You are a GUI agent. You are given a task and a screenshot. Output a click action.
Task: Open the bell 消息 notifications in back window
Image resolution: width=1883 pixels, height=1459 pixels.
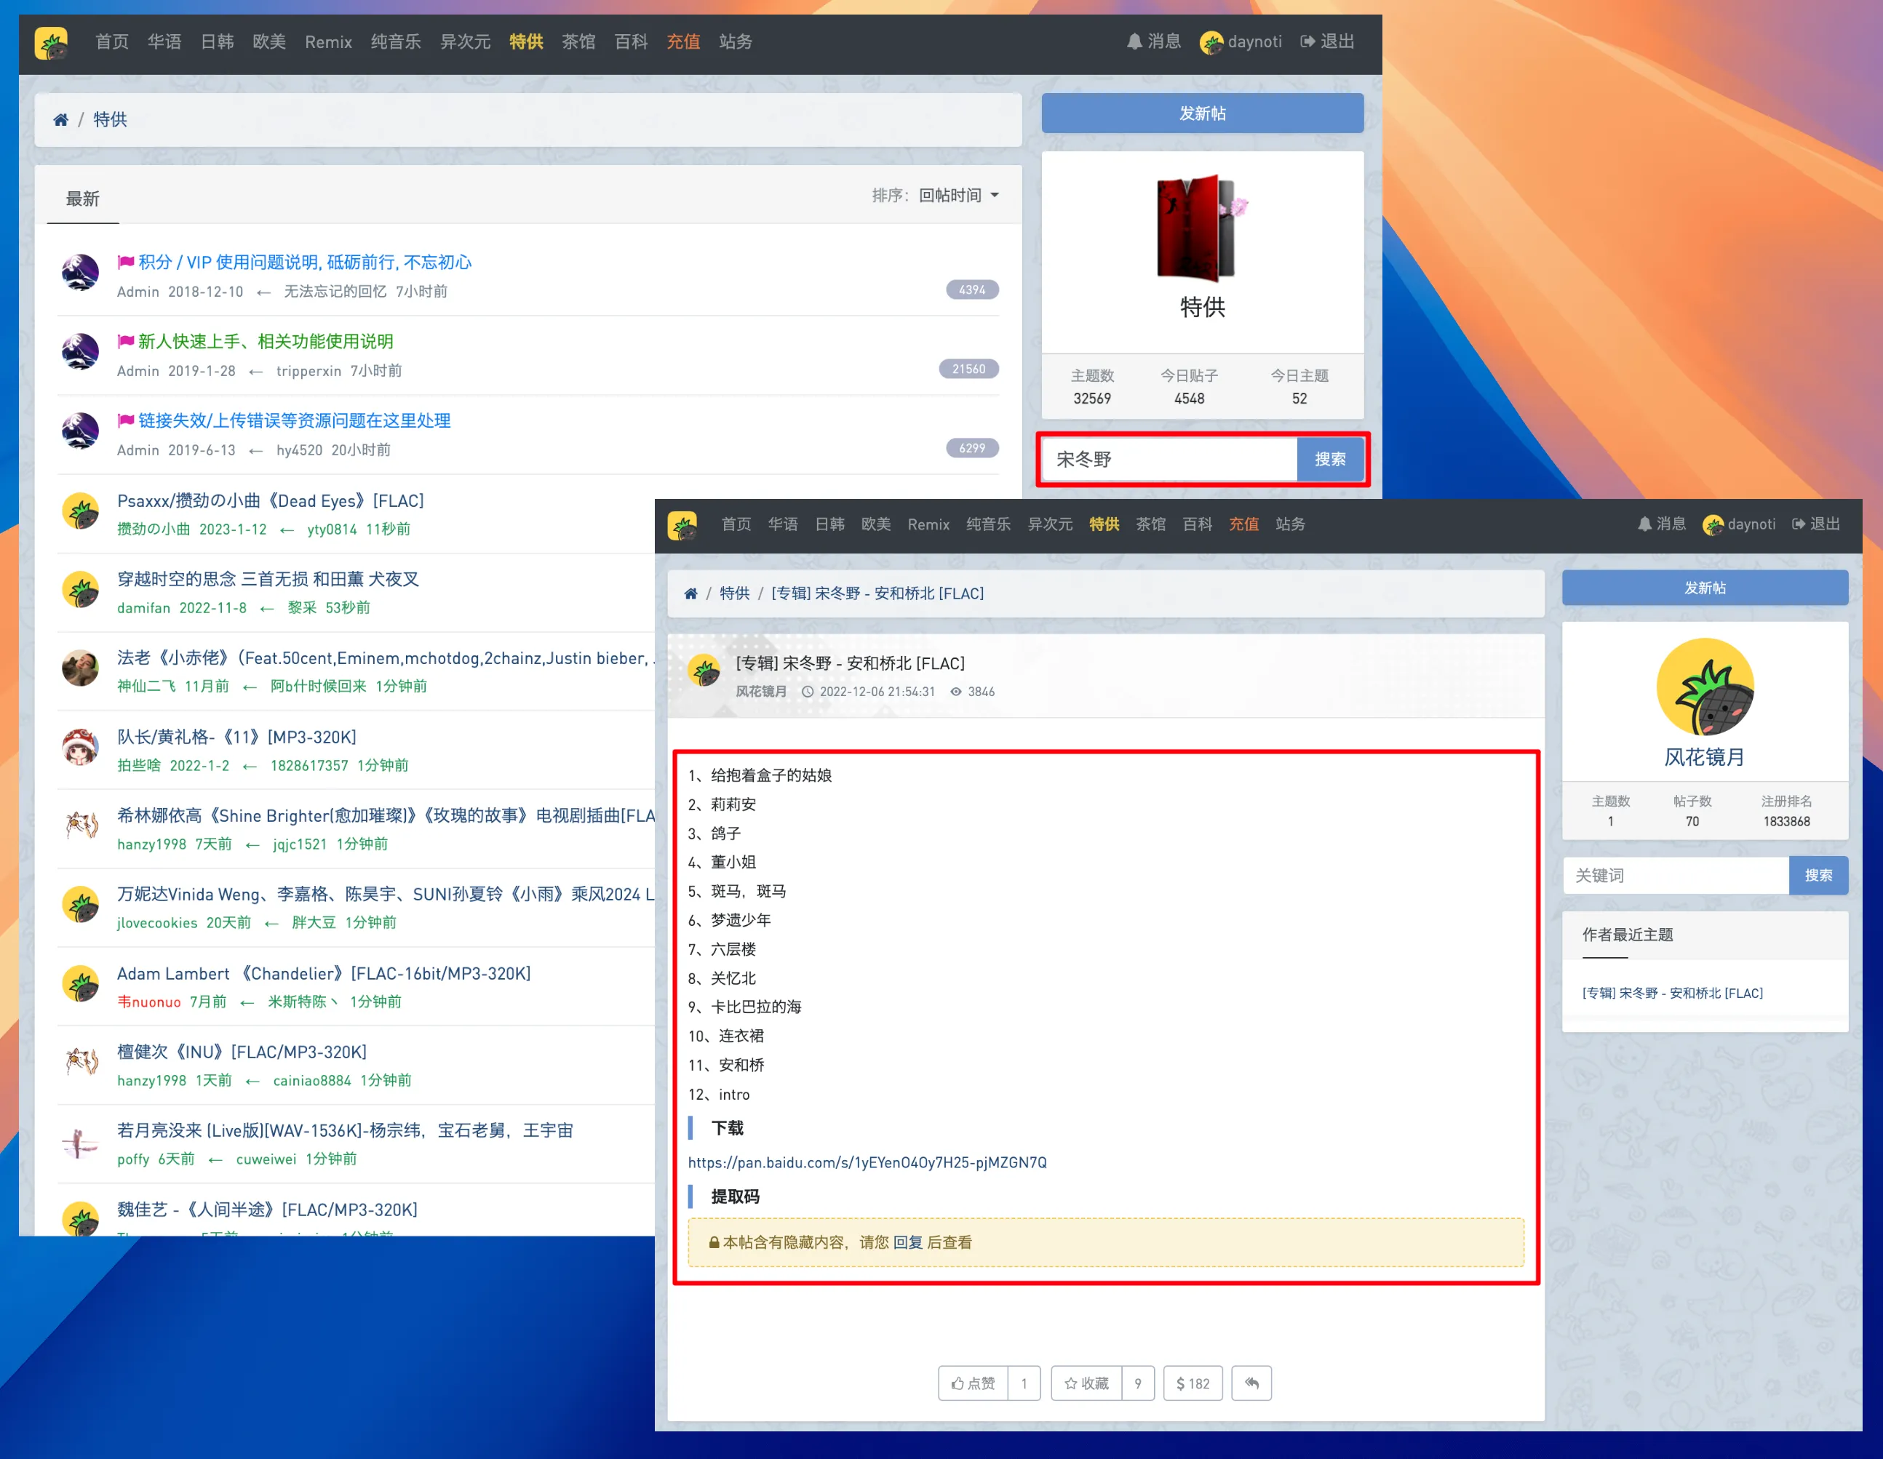tap(1154, 41)
